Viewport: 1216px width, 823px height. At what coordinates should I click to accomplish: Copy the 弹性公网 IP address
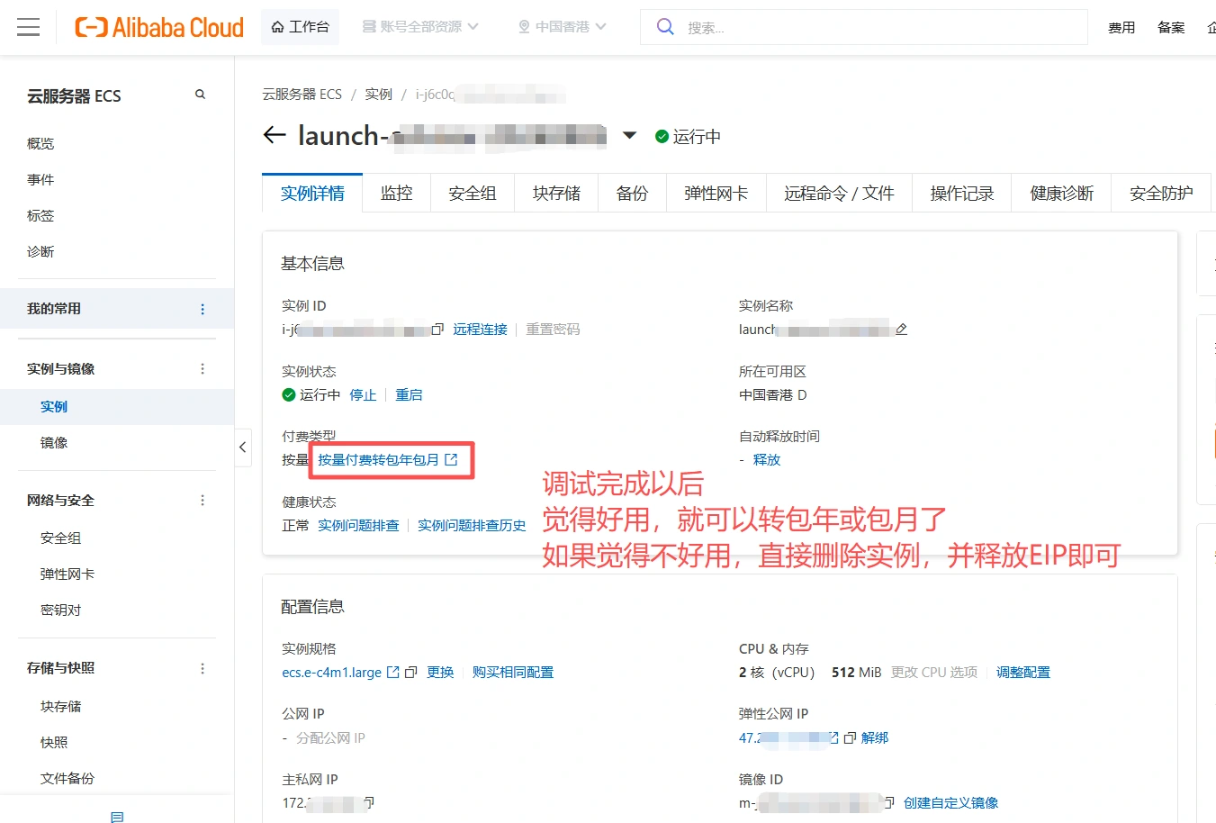coord(850,738)
